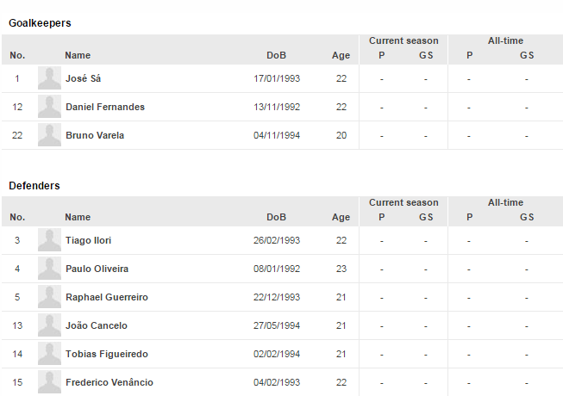Click the Goalkeepers DoB column header
Image resolution: width=563 pixels, height=396 pixels.
(276, 56)
